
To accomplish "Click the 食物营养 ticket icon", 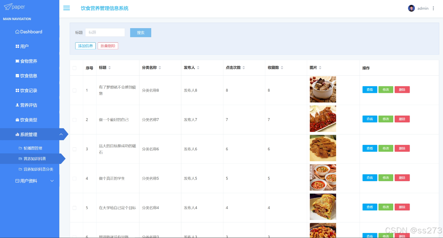I will point(17,61).
